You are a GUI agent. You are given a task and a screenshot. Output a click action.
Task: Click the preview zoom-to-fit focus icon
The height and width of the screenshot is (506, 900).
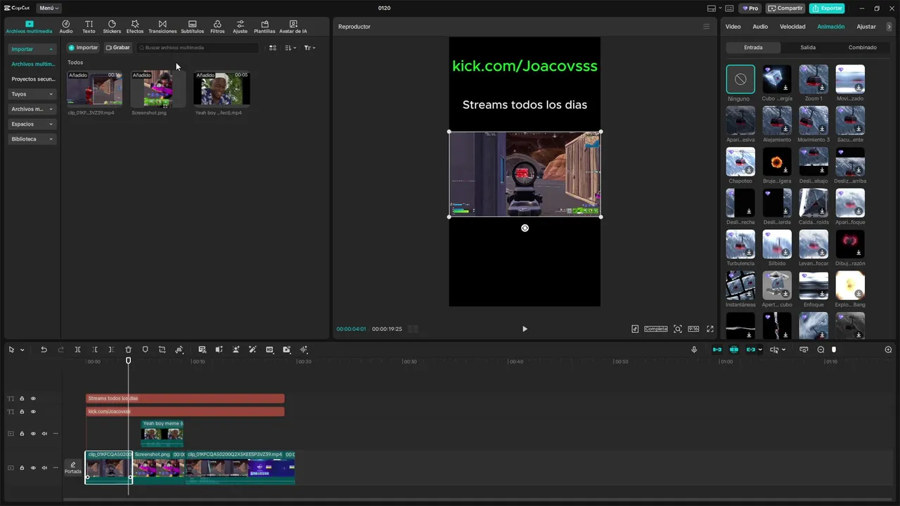(678, 329)
